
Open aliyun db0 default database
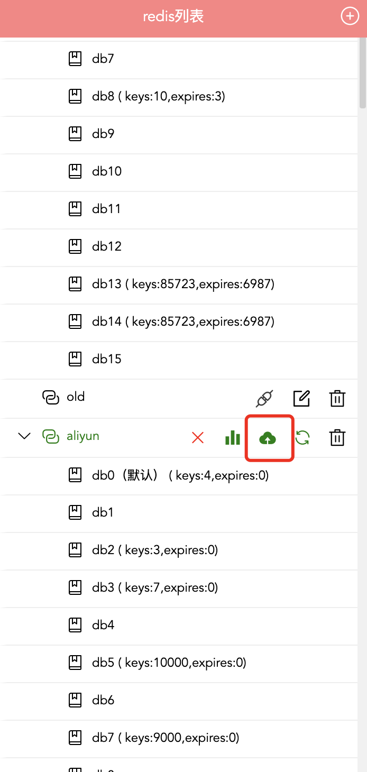point(180,476)
